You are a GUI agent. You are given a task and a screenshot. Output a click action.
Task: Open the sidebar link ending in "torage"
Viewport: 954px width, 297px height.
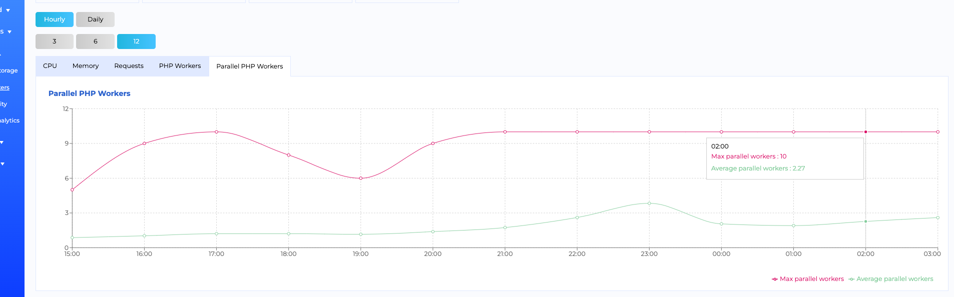(x=9, y=70)
